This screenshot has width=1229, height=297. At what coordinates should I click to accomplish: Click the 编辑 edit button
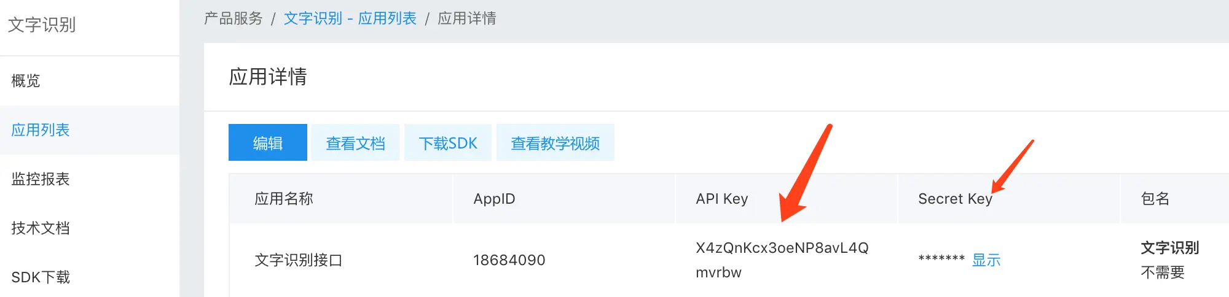click(x=267, y=143)
